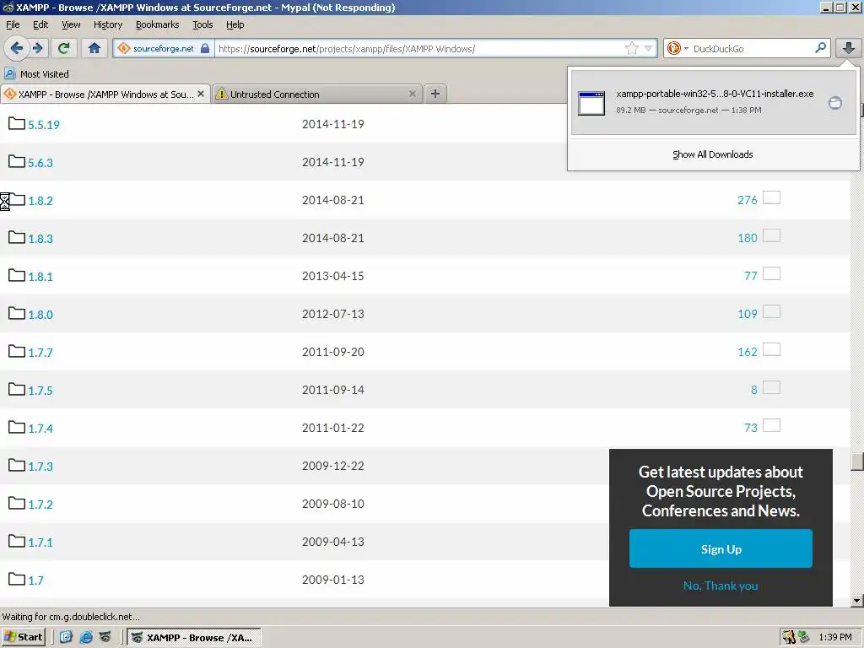Open the Windows Start menu

tap(23, 637)
